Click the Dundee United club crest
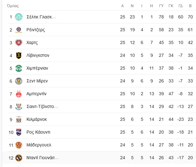 point(19,158)
